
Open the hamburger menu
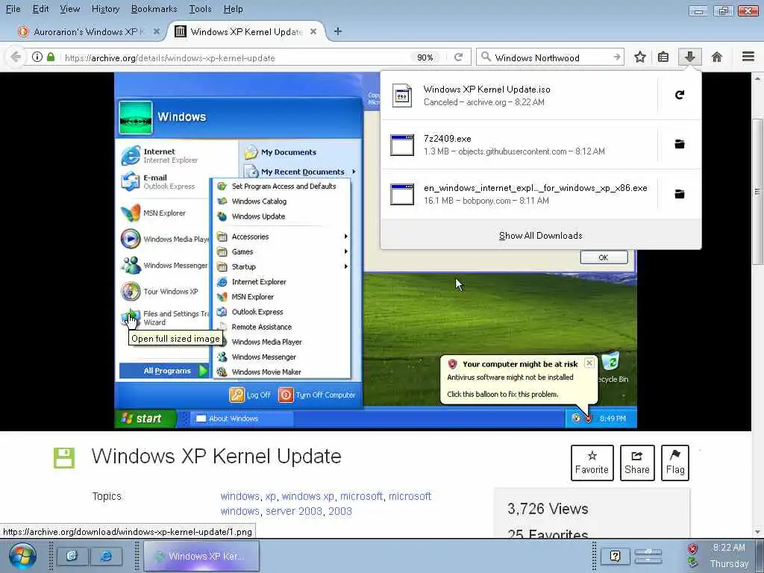click(x=748, y=57)
